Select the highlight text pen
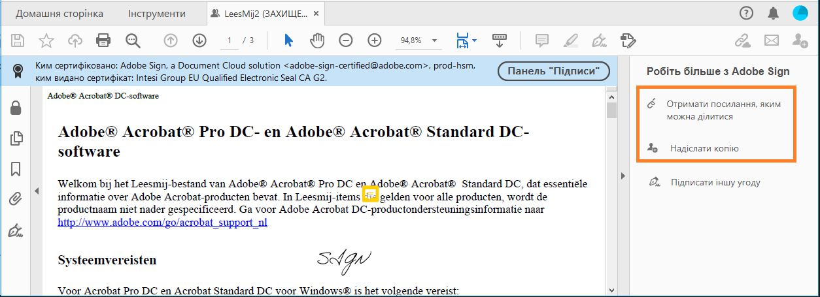This screenshot has width=820, height=297. [x=570, y=40]
